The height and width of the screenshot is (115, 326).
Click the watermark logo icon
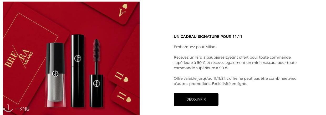[8, 108]
